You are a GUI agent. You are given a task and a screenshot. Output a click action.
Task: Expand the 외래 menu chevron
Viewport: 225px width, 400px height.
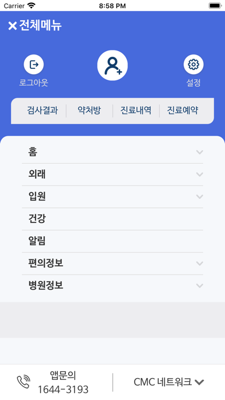pos(200,175)
